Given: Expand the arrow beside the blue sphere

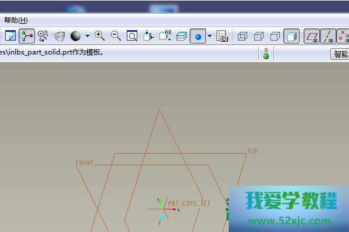Looking at the screenshot, I should point(209,36).
